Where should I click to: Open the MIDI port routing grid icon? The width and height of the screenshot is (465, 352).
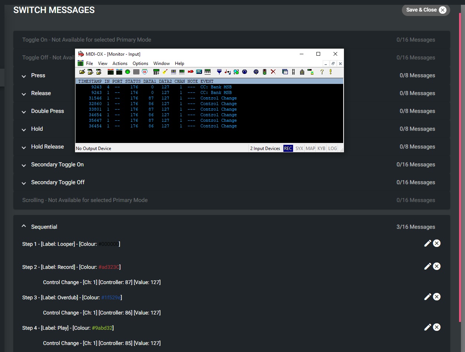coord(136,72)
